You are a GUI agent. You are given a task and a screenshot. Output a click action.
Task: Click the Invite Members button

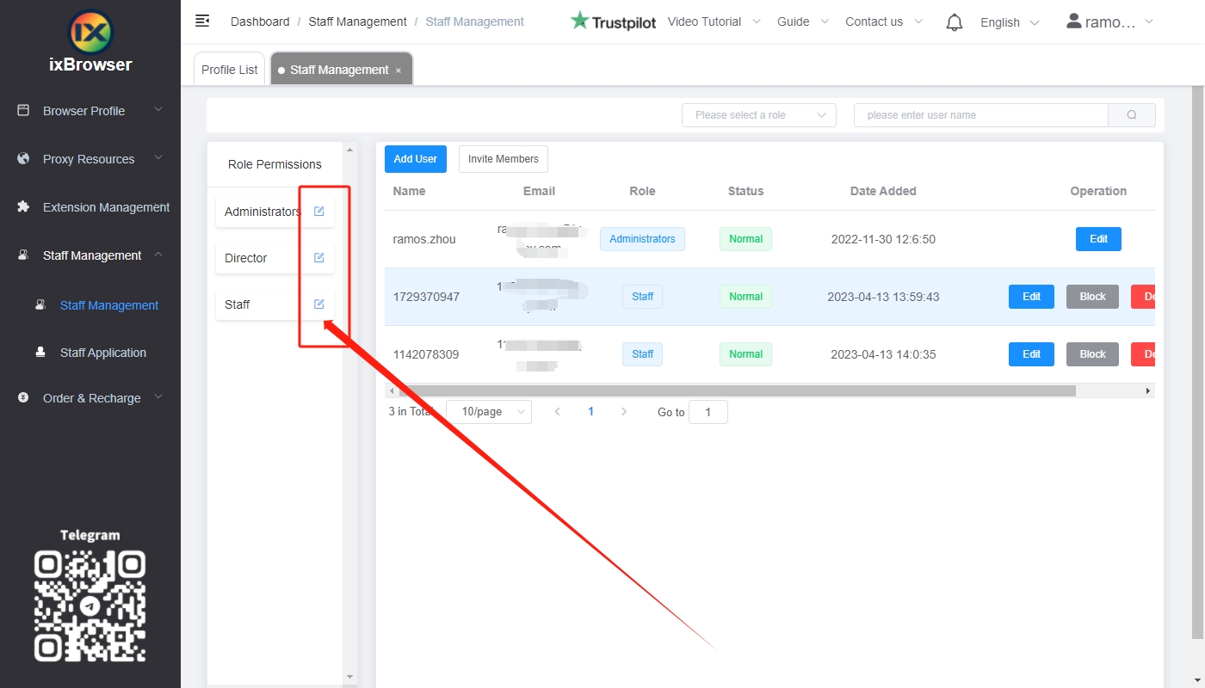click(504, 159)
